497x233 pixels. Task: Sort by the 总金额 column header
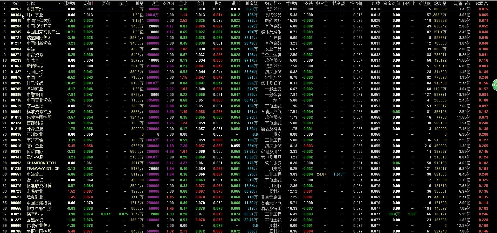pos(251,3)
